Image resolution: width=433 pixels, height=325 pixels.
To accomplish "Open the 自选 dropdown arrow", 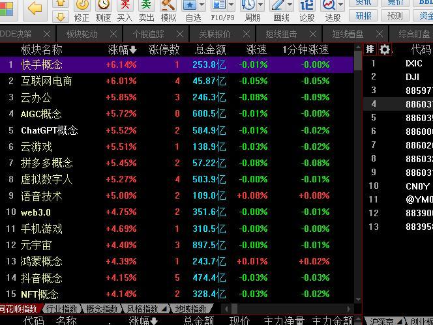I will [202, 5].
